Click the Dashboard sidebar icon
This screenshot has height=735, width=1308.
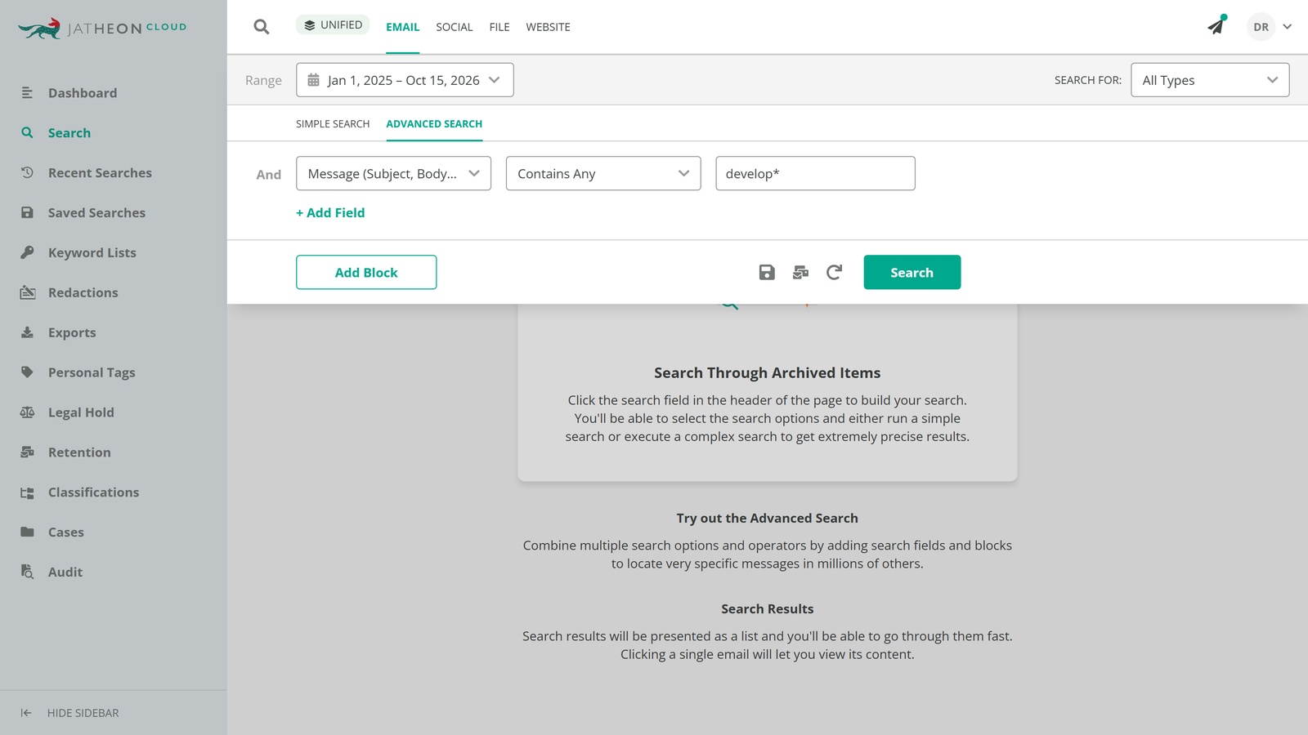click(x=27, y=93)
